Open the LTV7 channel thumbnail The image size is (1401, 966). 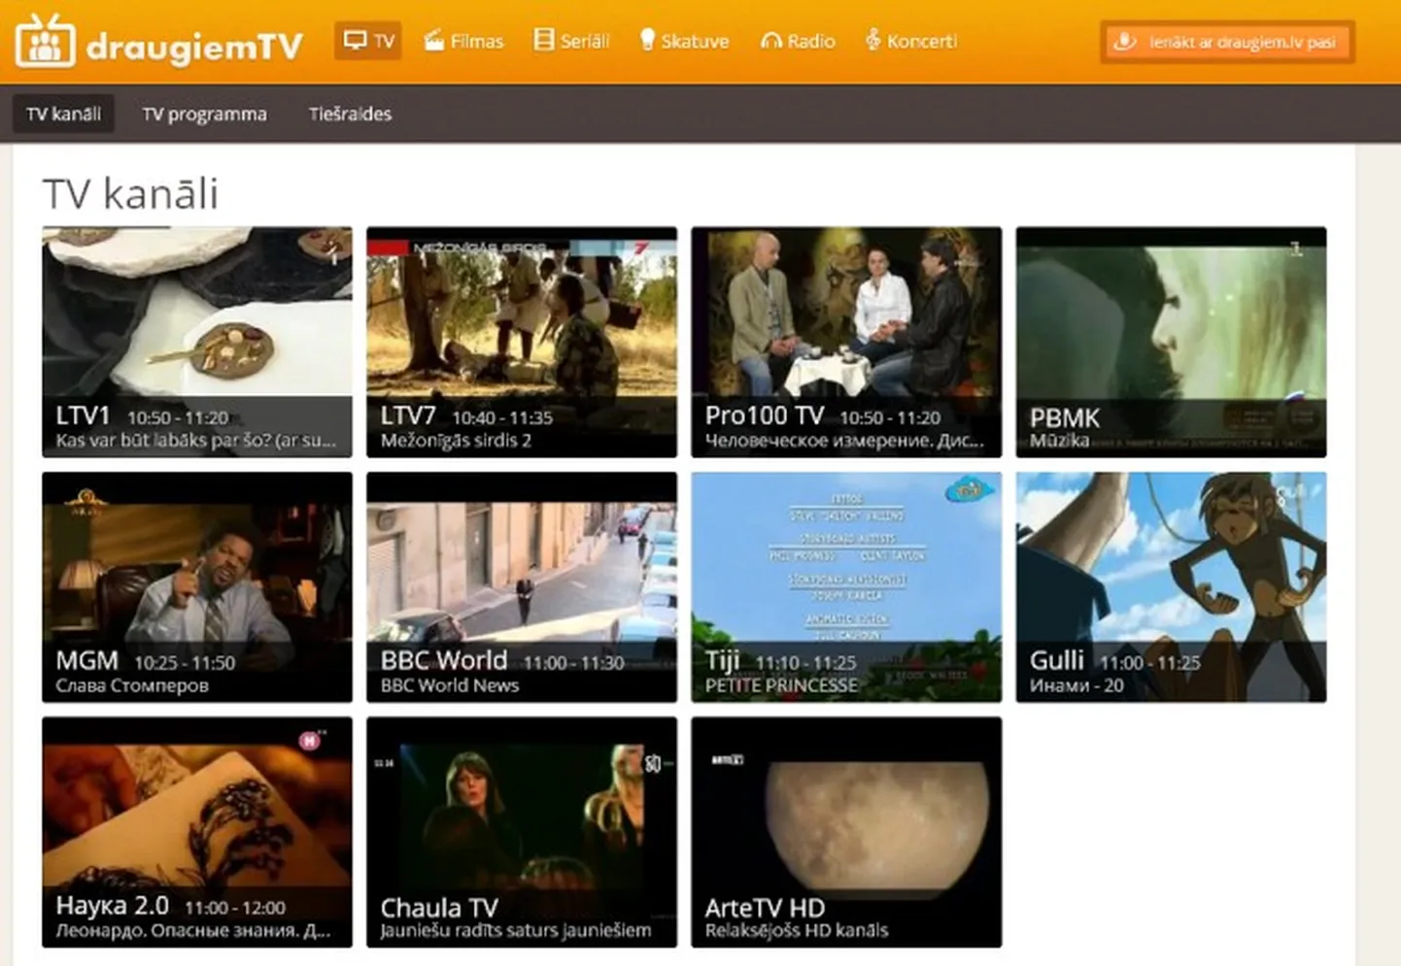tap(522, 342)
